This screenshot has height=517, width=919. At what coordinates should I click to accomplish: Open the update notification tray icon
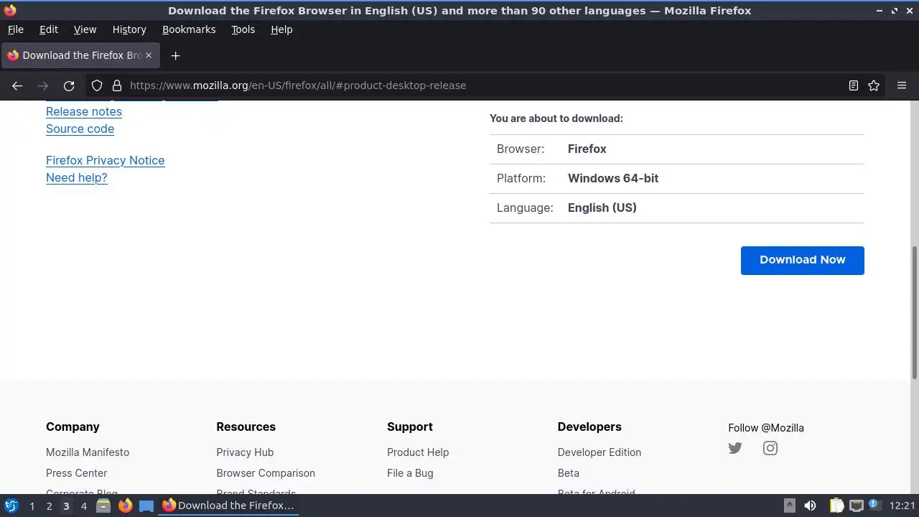point(874,505)
